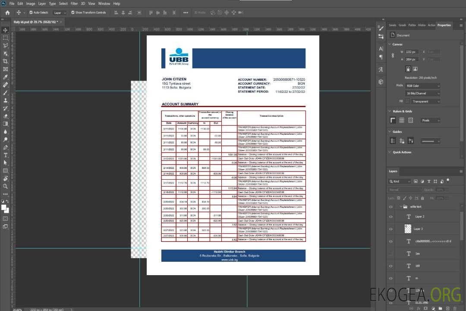Toggle Show Transform Controls checkbox
The width and height of the screenshot is (466, 311).
pyautogui.click(x=73, y=13)
